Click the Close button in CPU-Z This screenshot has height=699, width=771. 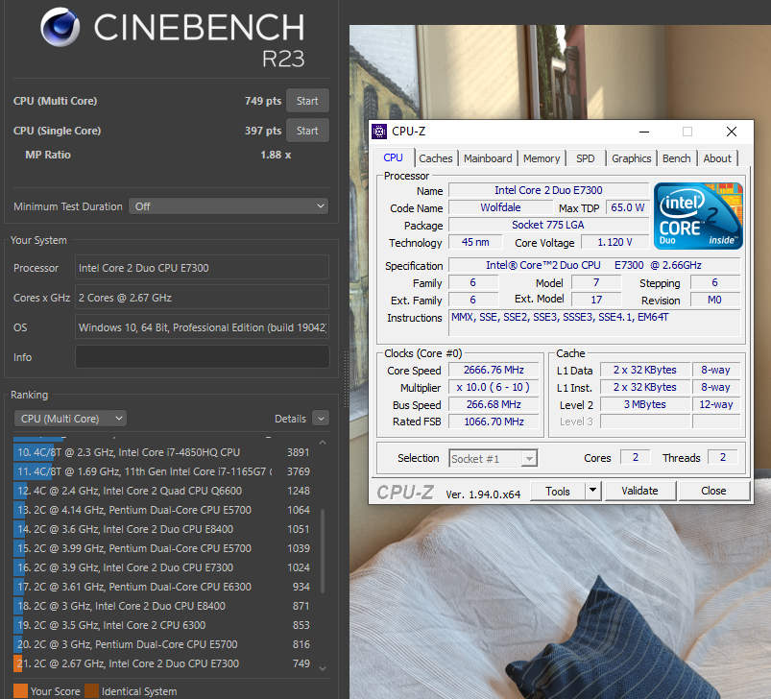[x=713, y=491]
